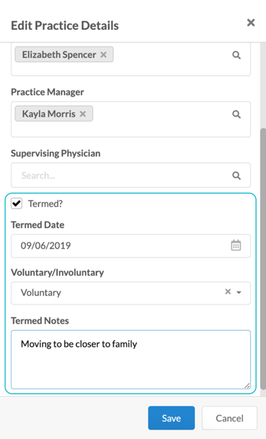Save the practice details
This screenshot has height=439, width=266.
point(172,418)
